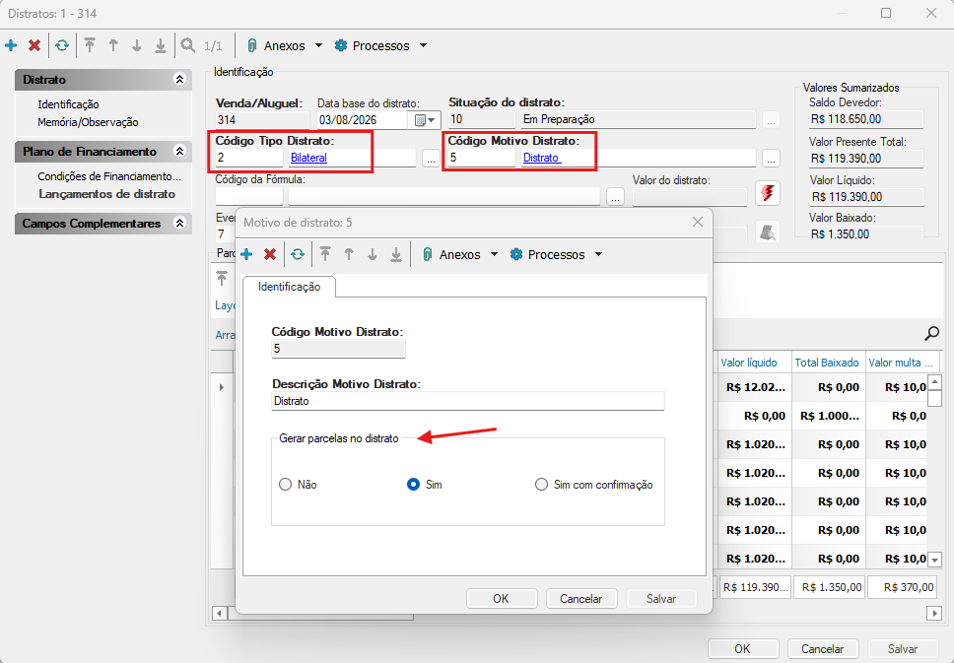Go to first record in Distratos toolbar
The width and height of the screenshot is (954, 663).
point(90,45)
